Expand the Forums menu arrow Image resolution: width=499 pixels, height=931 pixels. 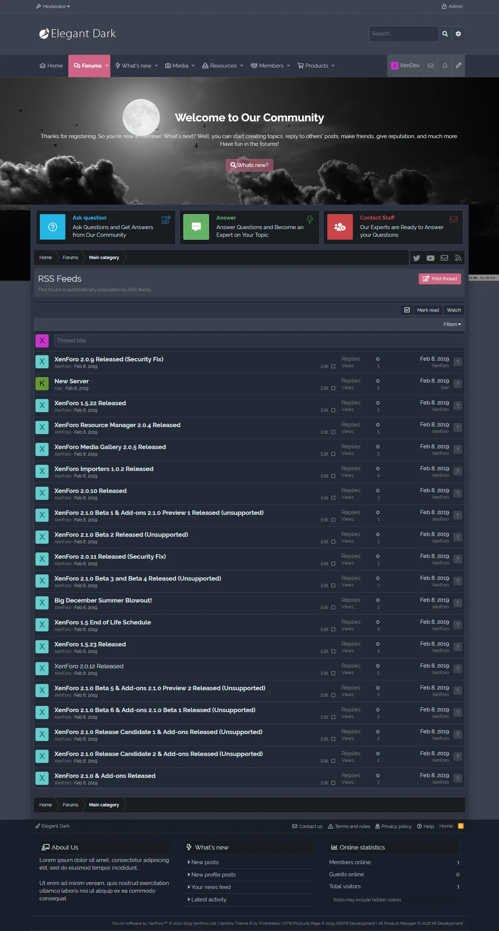107,66
